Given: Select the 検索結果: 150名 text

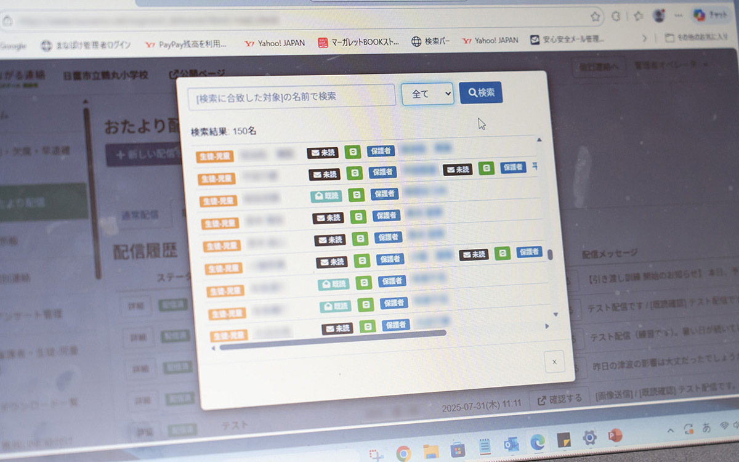Looking at the screenshot, I should coord(224,131).
